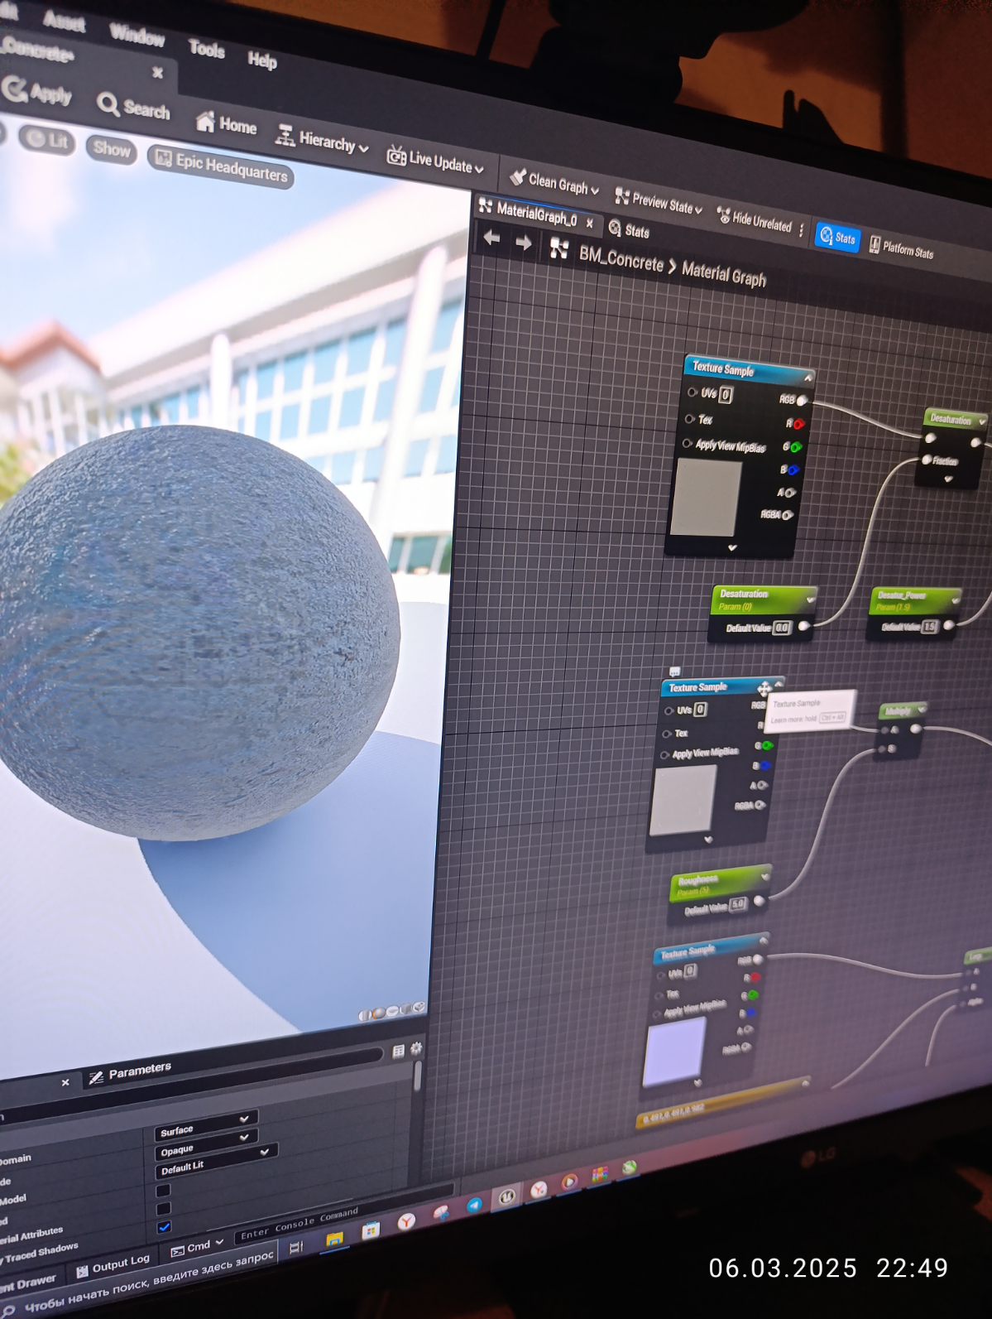992x1319 pixels.
Task: Open the Lit view mode menu
Action: pyautogui.click(x=47, y=141)
